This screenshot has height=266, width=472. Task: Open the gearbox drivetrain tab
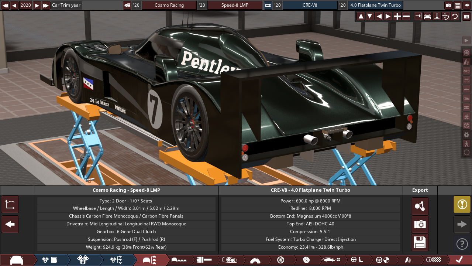254,260
